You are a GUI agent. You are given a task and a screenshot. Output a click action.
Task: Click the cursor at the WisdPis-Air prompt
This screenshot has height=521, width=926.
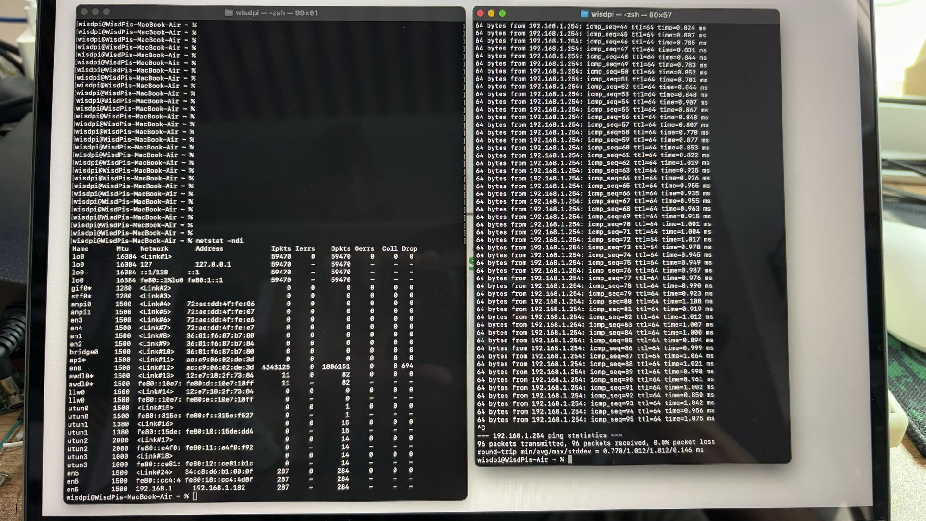(570, 459)
